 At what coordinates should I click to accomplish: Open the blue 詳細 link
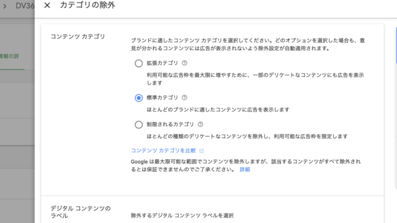tap(245, 169)
